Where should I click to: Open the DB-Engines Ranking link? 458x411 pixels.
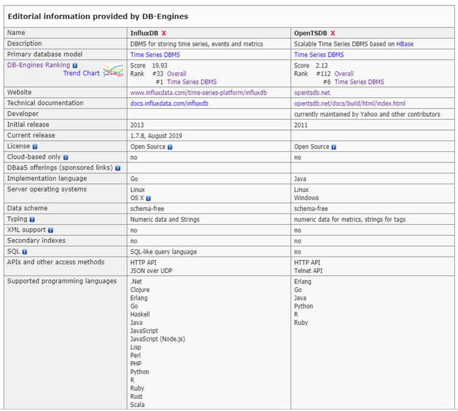pos(38,65)
